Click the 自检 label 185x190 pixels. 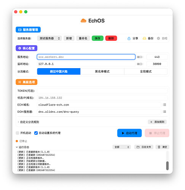164,38
